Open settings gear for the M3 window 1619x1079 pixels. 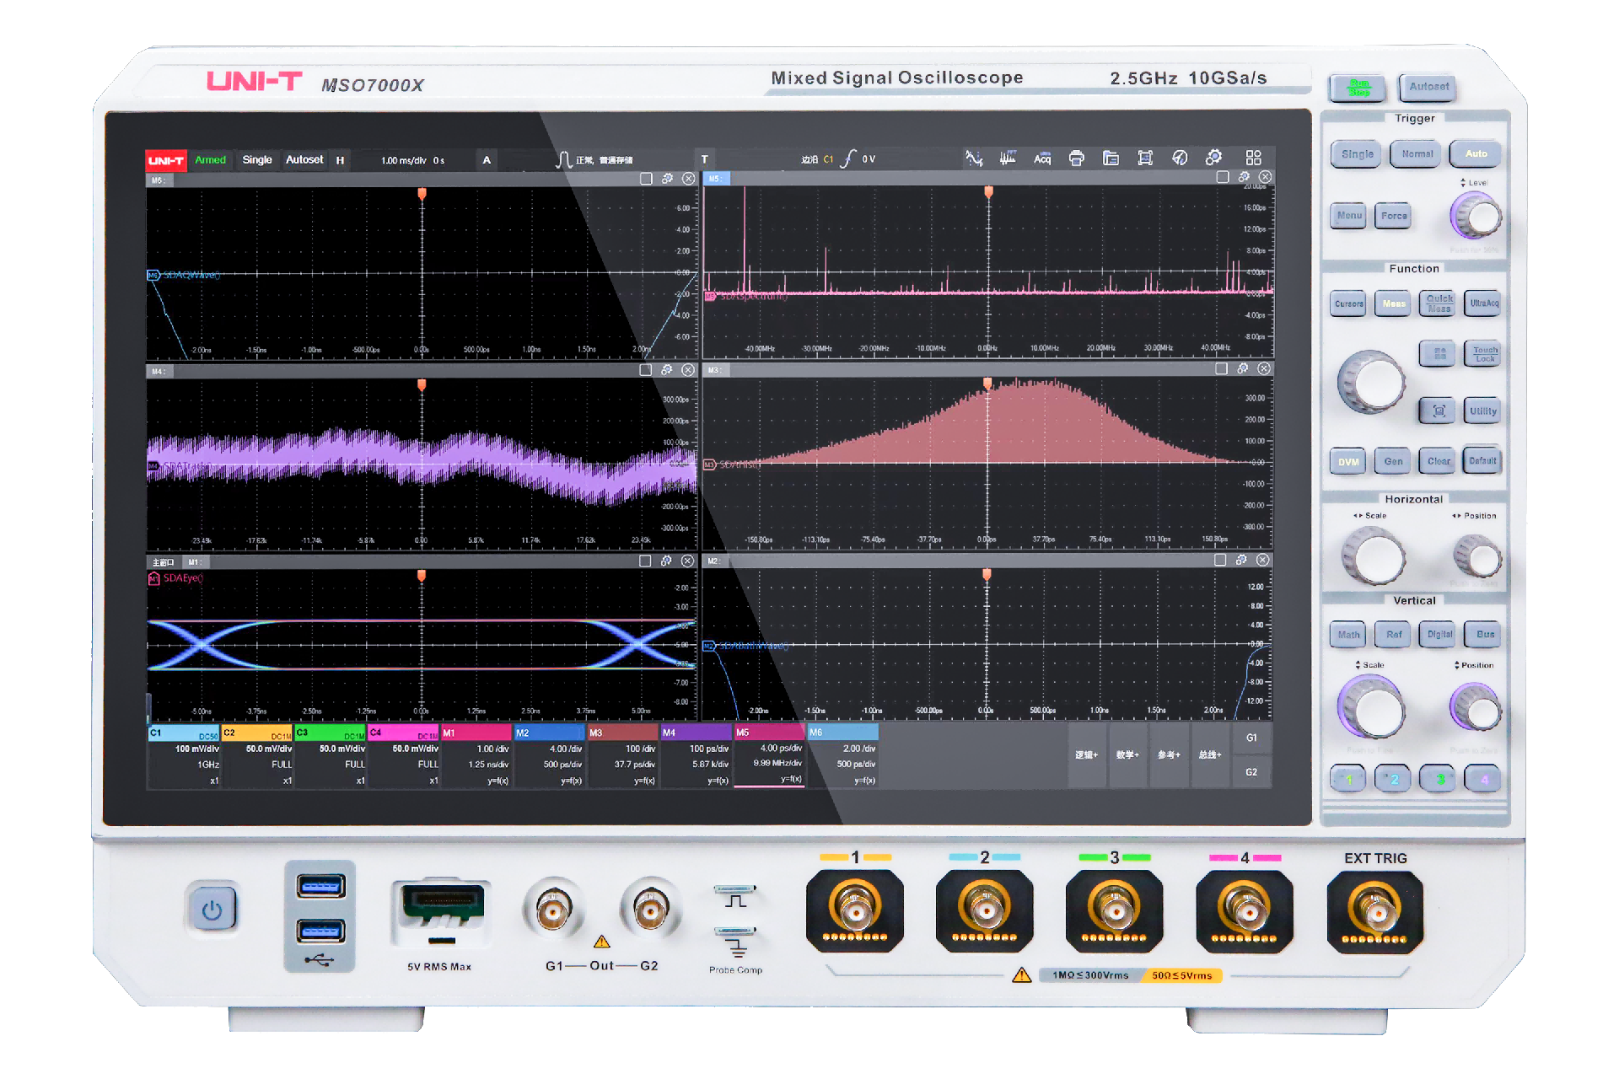point(1243,368)
